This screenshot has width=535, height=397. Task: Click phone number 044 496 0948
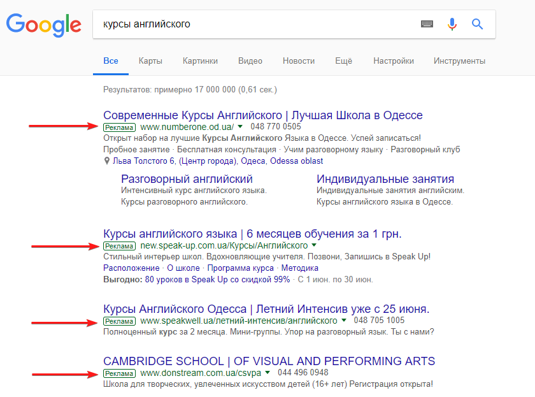pos(303,372)
